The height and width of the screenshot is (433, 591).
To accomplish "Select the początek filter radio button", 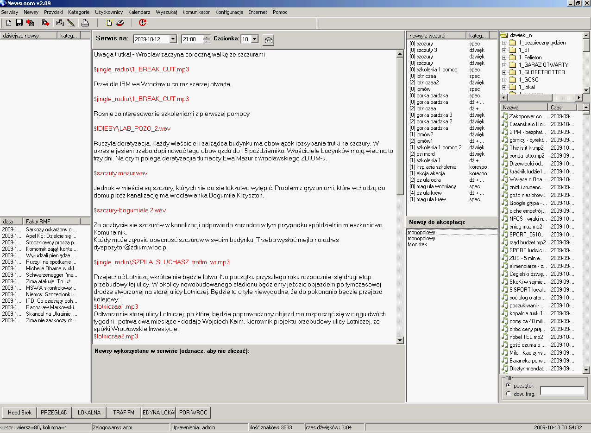I will point(509,385).
